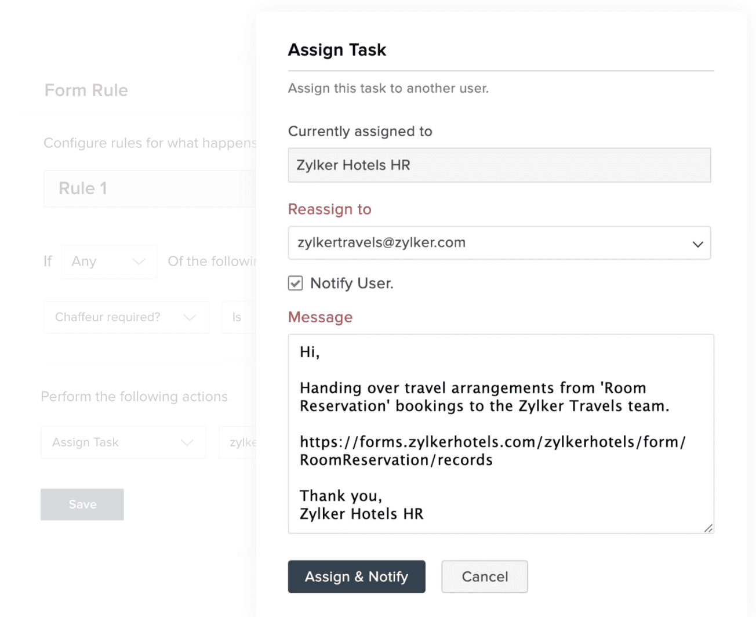Click the forms.zylkerhotels.com URL in message
This screenshot has width=756, height=617.
point(492,442)
